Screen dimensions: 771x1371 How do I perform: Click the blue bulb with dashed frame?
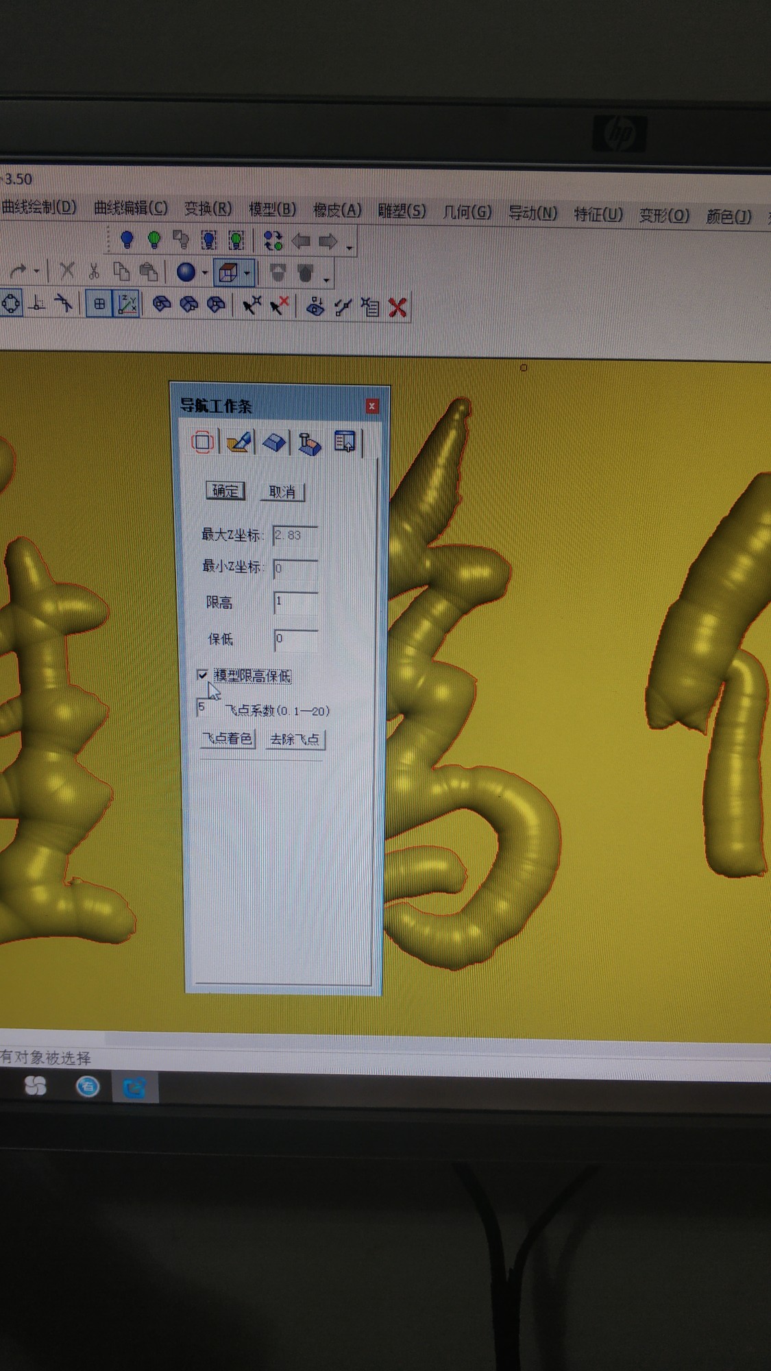209,240
